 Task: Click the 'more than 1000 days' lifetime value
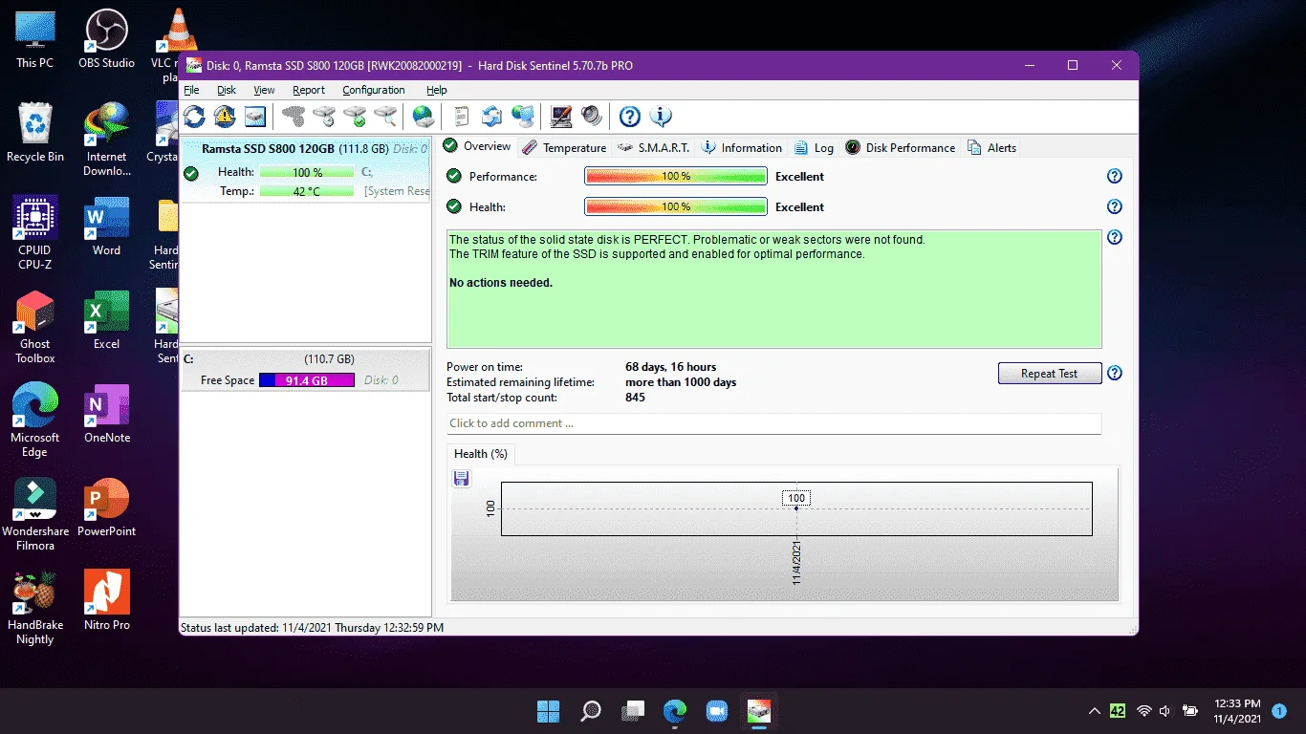point(681,382)
